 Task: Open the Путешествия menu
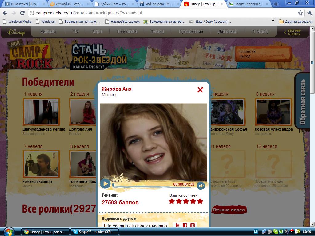191,32
